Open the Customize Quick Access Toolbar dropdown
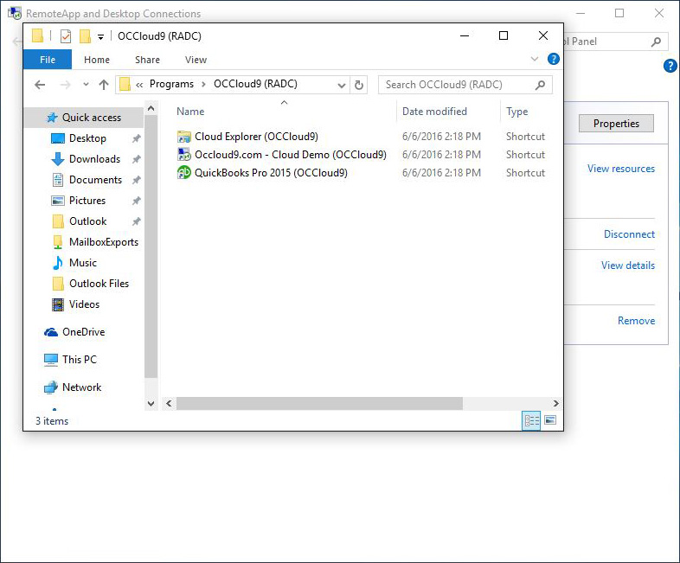 [x=100, y=37]
